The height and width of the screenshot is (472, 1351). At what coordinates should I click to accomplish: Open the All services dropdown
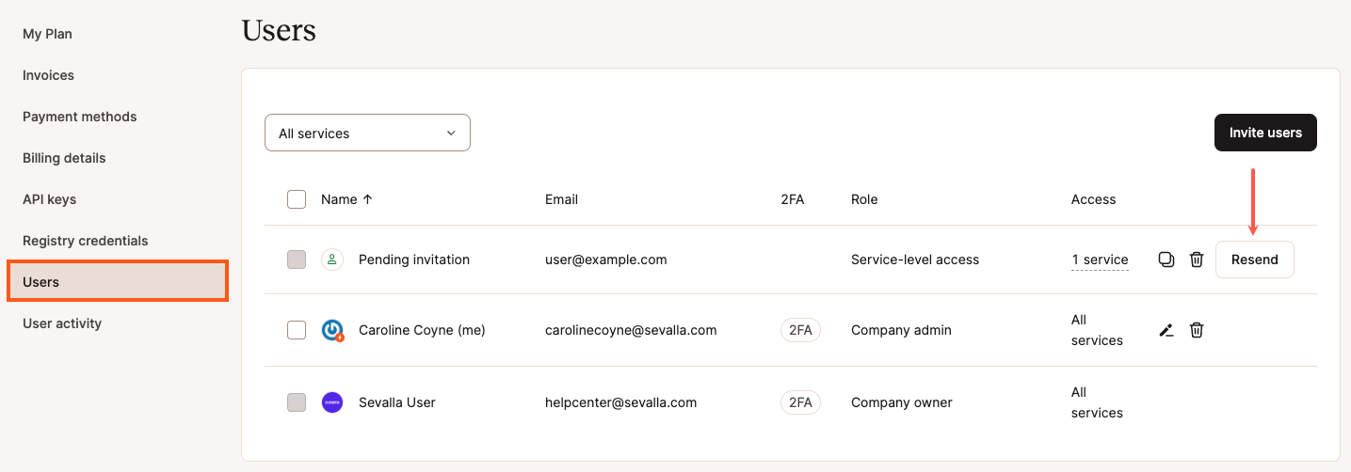tap(367, 134)
